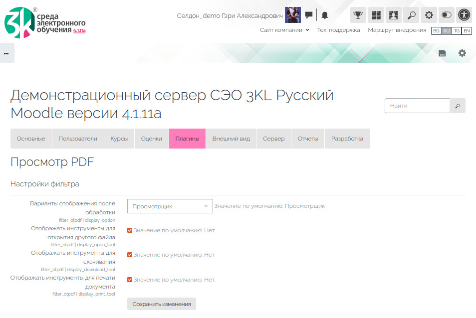Open the gear icon in the header toolbar
The width and height of the screenshot is (476, 318).
(x=429, y=15)
